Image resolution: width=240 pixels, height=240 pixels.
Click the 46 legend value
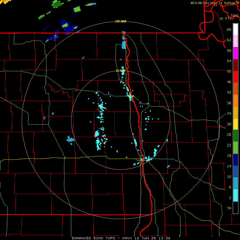pos(229,82)
